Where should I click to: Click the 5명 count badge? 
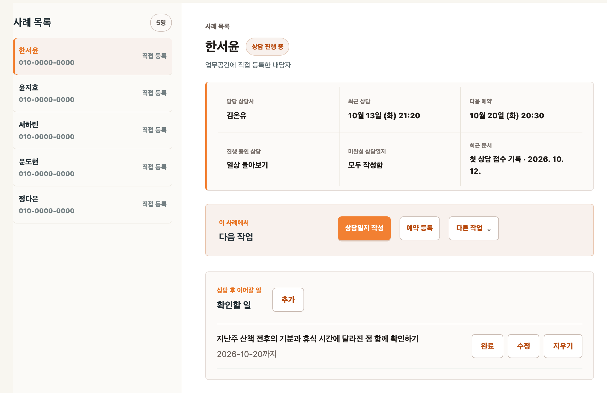coord(161,23)
